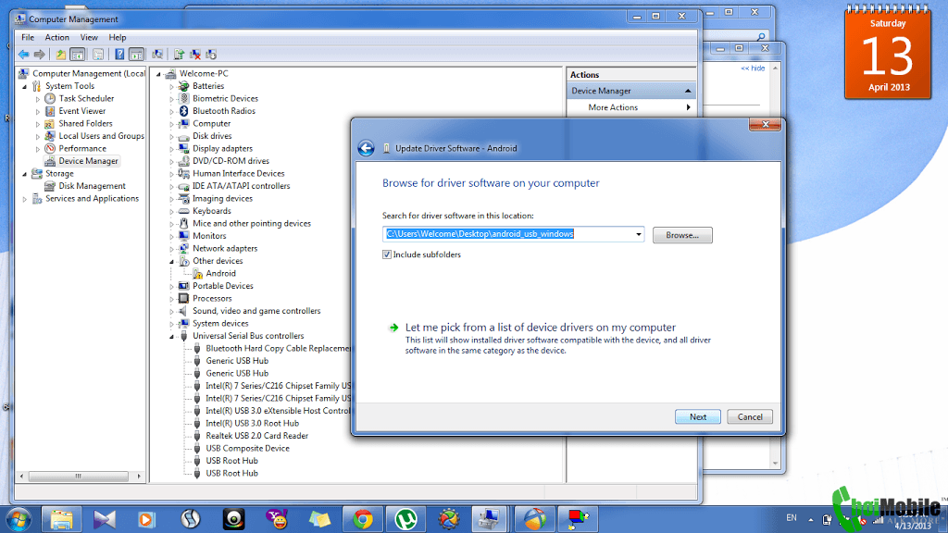Open the View menu
The height and width of the screenshot is (533, 948).
(x=89, y=38)
